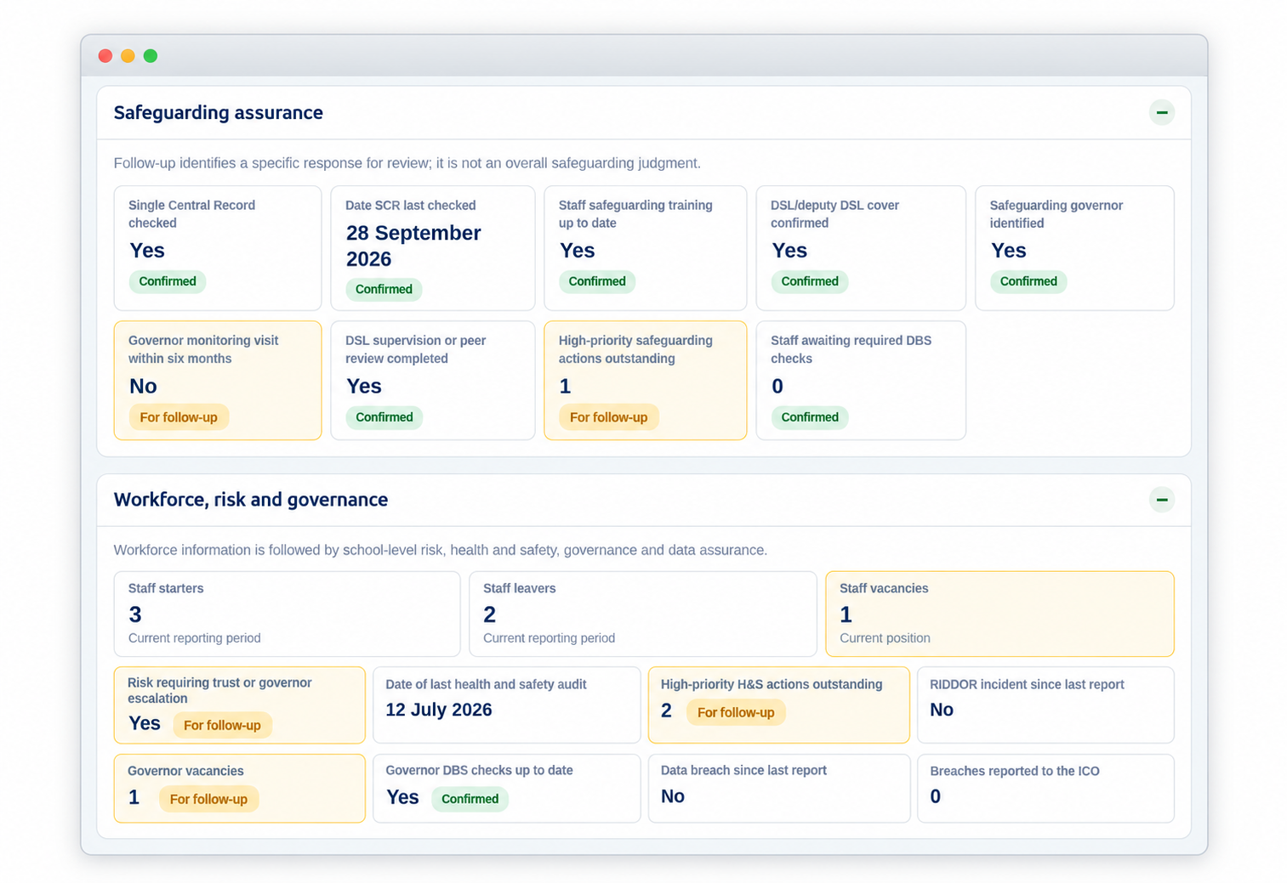This screenshot has height=883, width=1287.
Task: Collapse the Workforce, risk and governance section
Action: (1161, 500)
